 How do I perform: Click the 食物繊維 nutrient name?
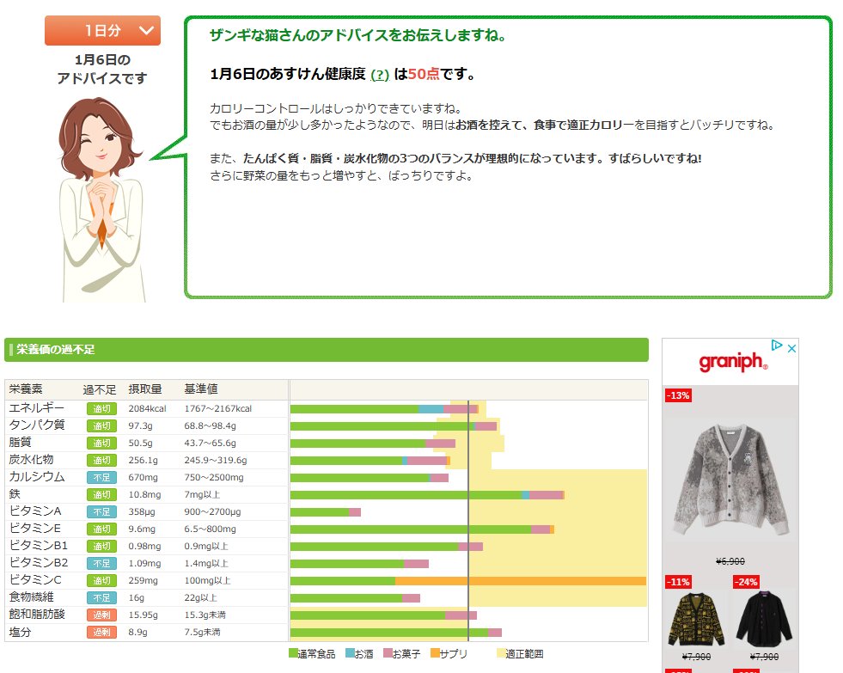(x=31, y=597)
